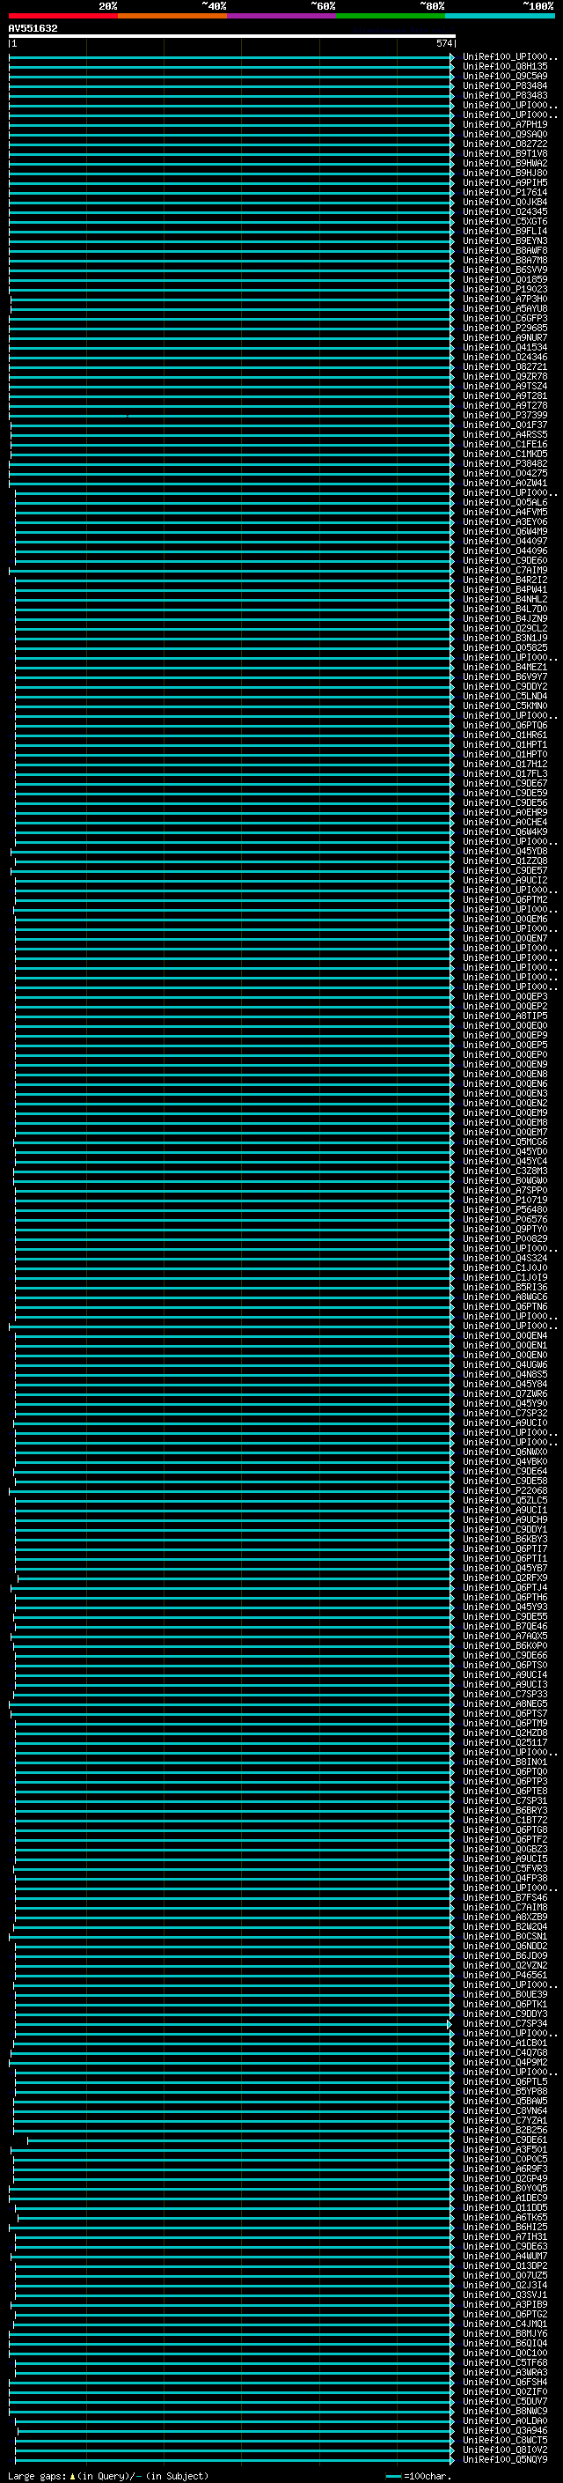The height and width of the screenshot is (2483, 563).
Task: Select the cyan ~100% identity color band
Action: click(501, 16)
